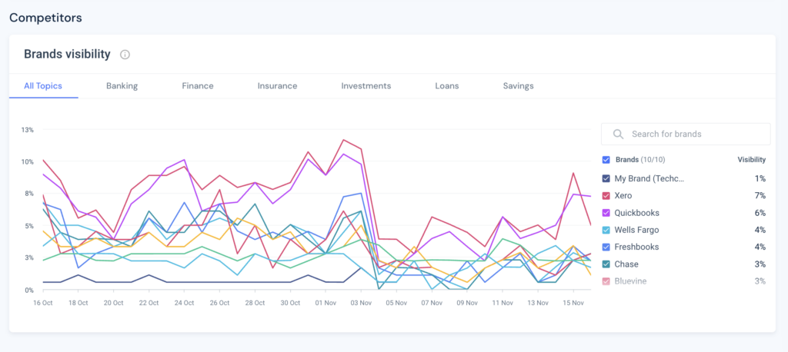Screen dimensions: 788x352
Task: Click the info icon beside Brands visibility
Action: pos(125,55)
